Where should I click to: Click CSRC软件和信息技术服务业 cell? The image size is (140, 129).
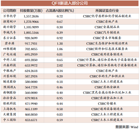[107, 49]
